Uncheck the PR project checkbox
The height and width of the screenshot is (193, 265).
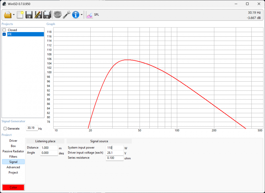(4, 34)
